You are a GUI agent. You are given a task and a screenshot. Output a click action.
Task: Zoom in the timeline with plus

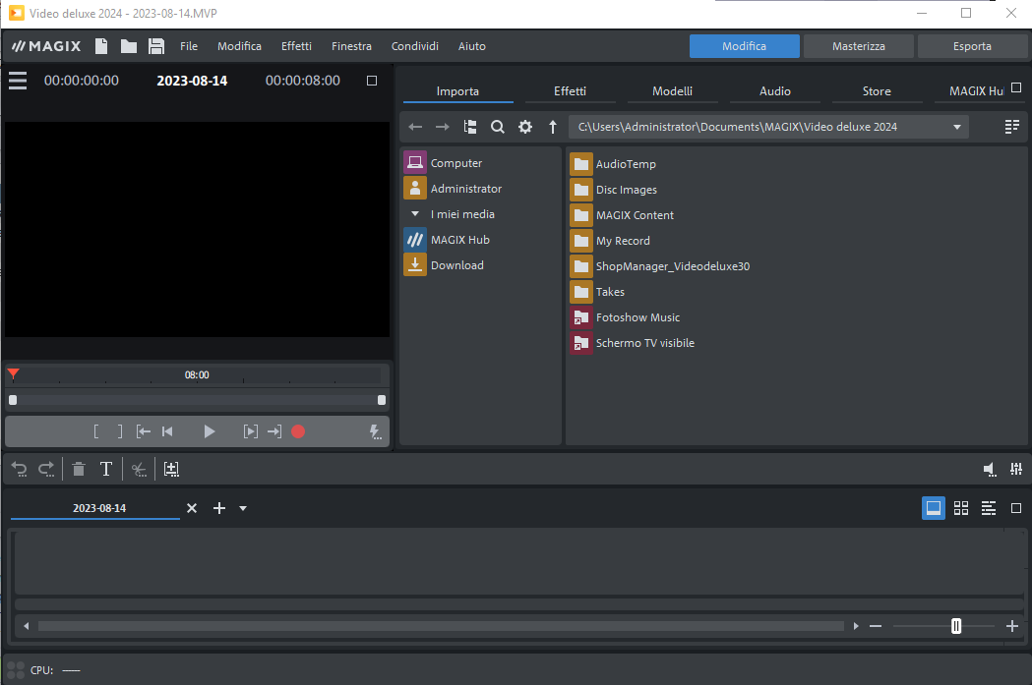[1012, 626]
